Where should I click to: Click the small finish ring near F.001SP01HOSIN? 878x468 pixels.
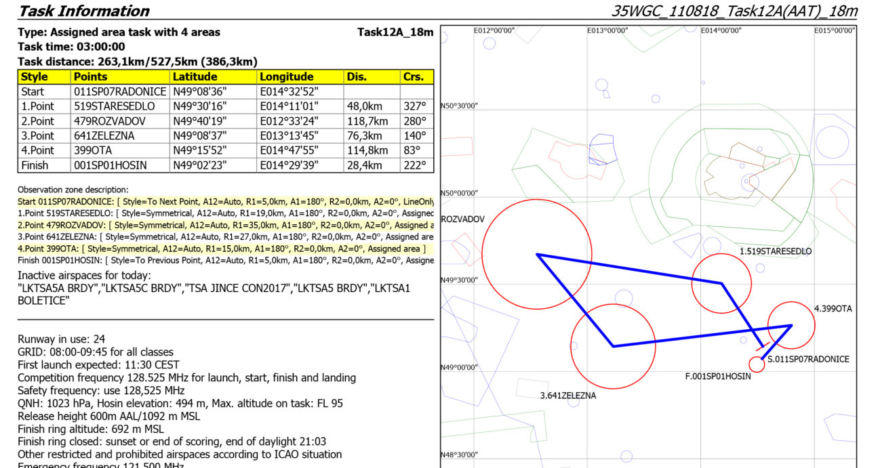coord(757,364)
